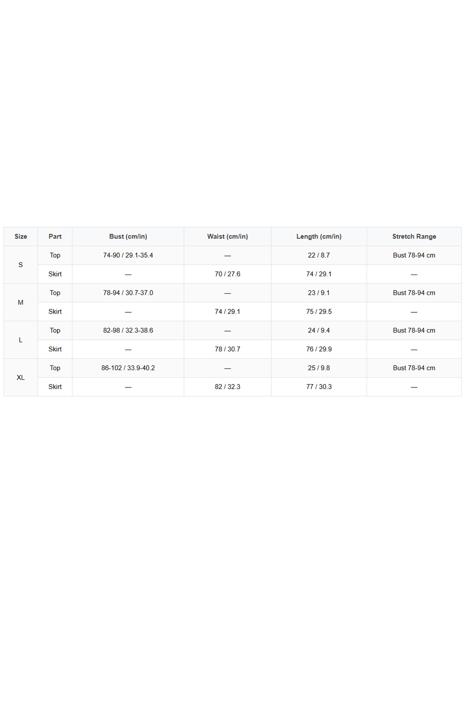Click the Part column header
The width and height of the screenshot is (467, 701).
pos(55,237)
